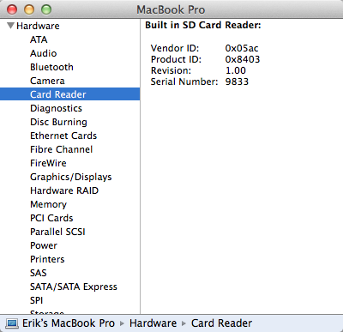Select Printers in the list
Screen dimensions: 343x332
click(47, 259)
